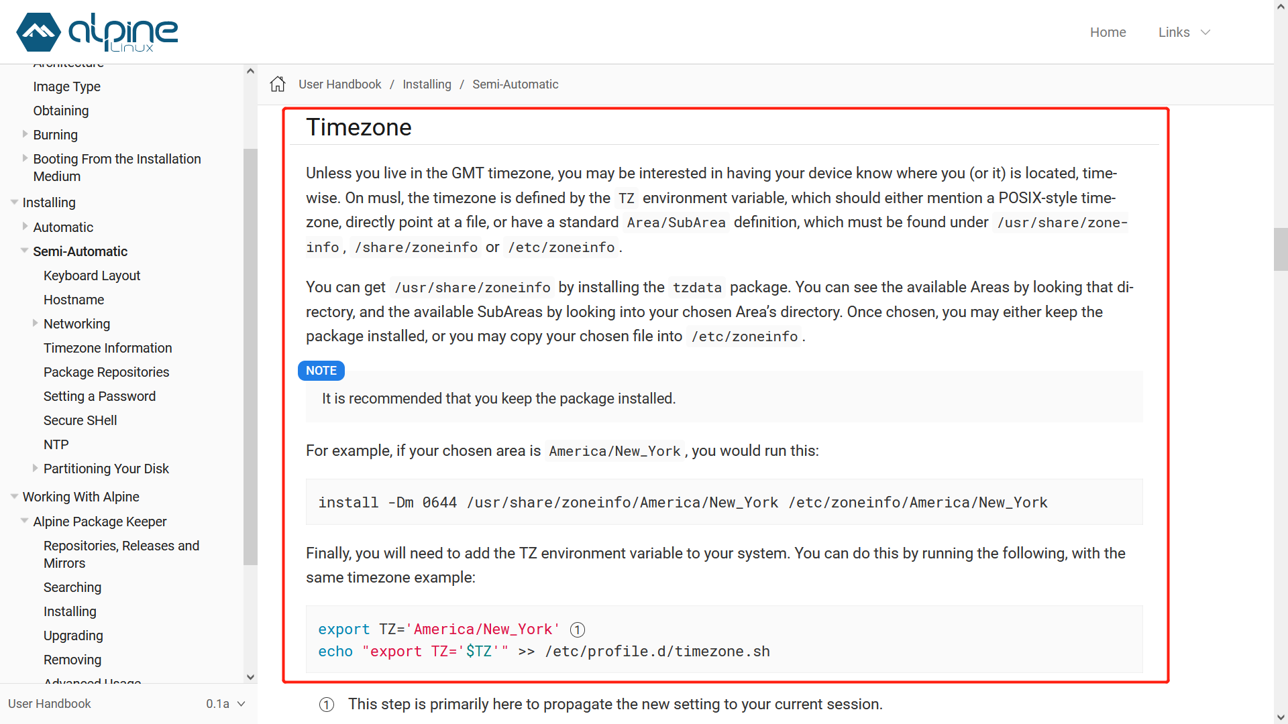The image size is (1288, 724).
Task: Toggle the Installing section collapse
Action: [x=14, y=202]
